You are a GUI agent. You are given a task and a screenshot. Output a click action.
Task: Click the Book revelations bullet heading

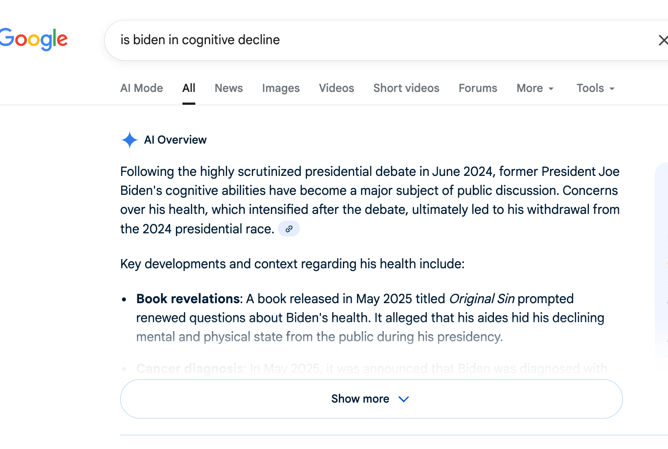coord(189,299)
